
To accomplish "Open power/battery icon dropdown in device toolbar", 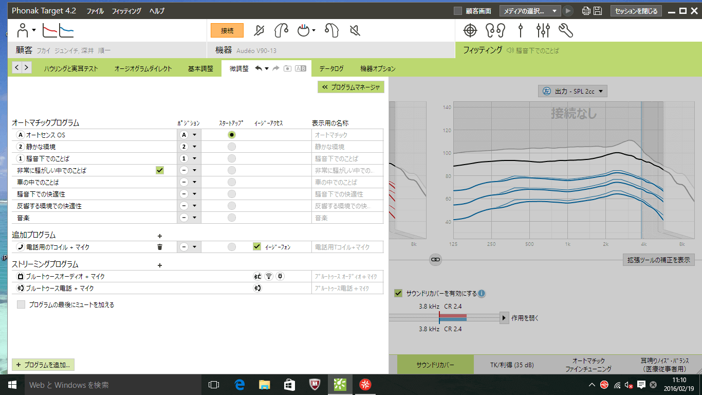I will pyautogui.click(x=307, y=31).
